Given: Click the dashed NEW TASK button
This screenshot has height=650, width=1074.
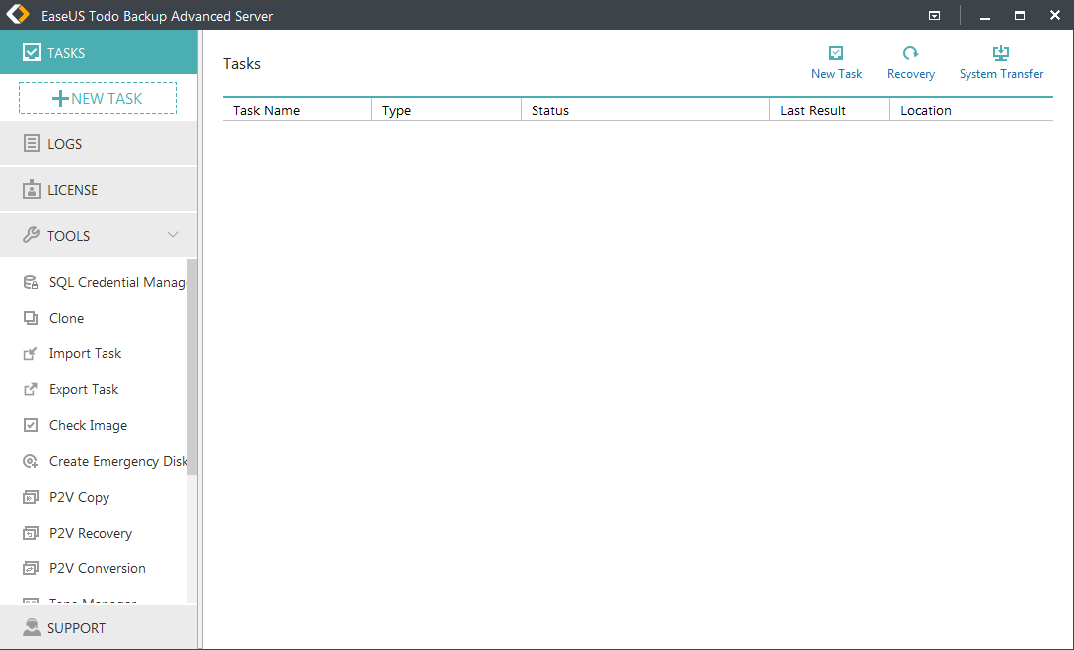Looking at the screenshot, I should [98, 98].
